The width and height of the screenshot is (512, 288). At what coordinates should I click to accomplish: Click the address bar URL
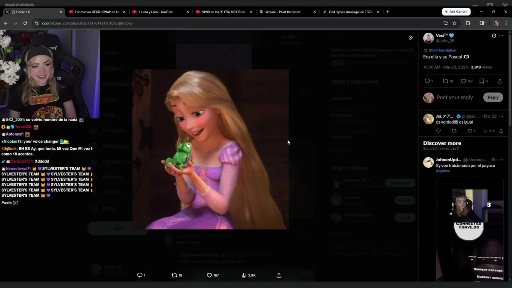click(87, 23)
